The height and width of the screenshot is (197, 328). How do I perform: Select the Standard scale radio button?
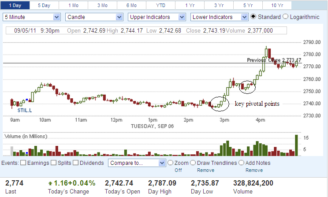[253, 17]
